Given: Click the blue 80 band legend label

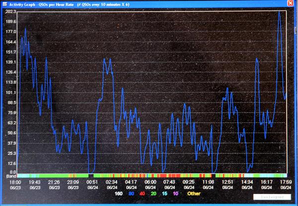Looking at the screenshot, I should pos(131,194).
